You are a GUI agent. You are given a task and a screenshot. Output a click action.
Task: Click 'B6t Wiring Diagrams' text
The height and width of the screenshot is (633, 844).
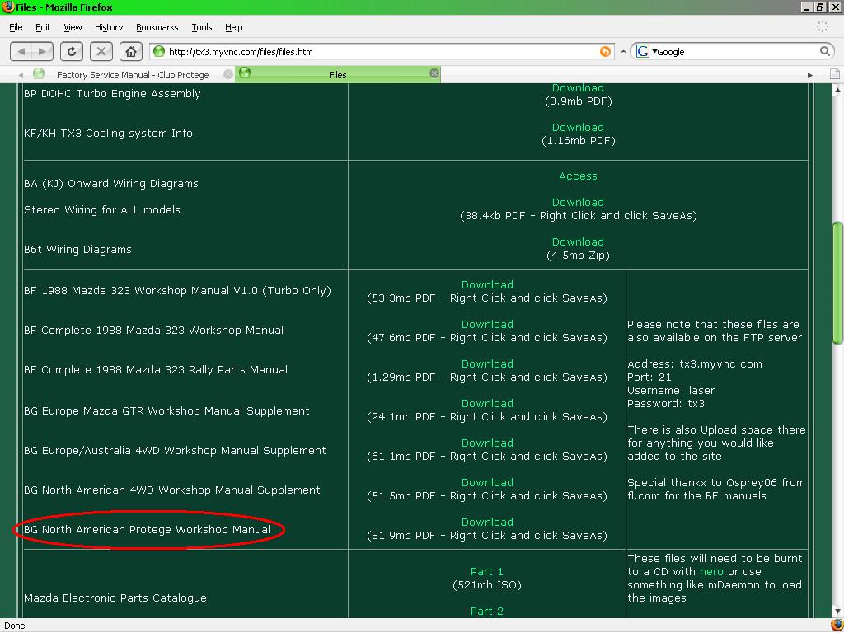coord(77,249)
